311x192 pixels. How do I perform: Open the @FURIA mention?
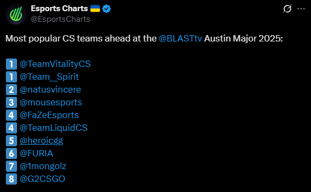(x=36, y=154)
